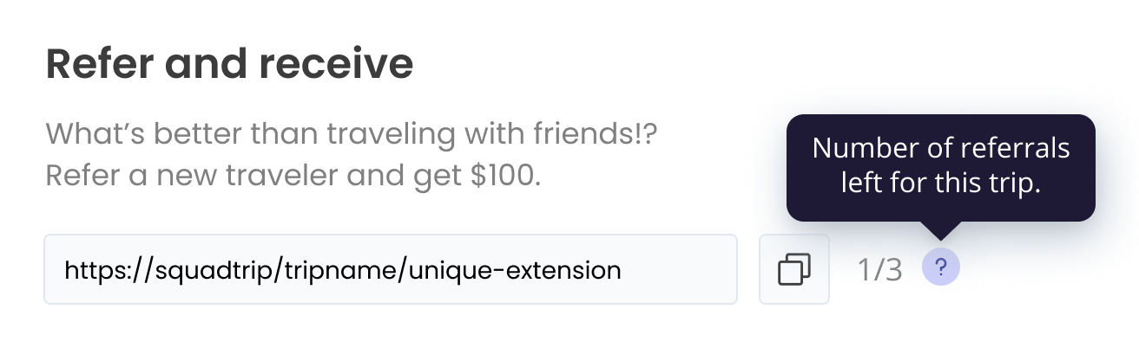Click the tooltip's downward pointer arrow
Screen dimensions: 1139x348
point(941,229)
